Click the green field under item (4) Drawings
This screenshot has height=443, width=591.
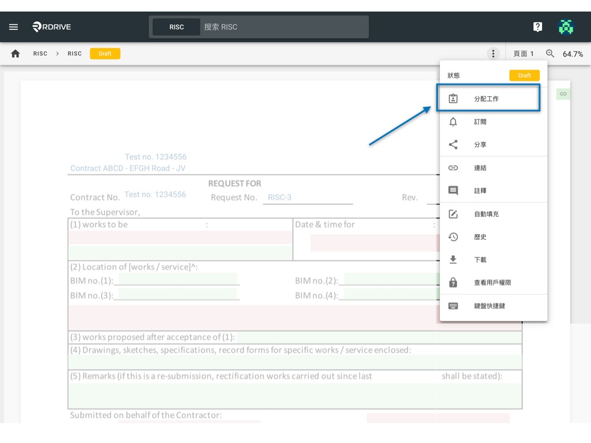tap(295, 362)
